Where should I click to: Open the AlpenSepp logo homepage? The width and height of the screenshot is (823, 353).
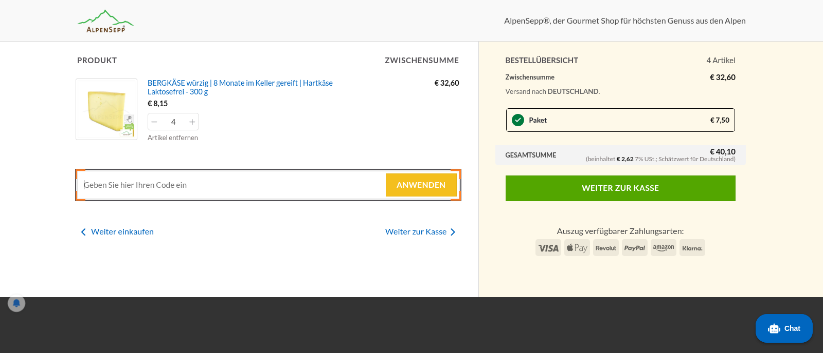(x=105, y=21)
